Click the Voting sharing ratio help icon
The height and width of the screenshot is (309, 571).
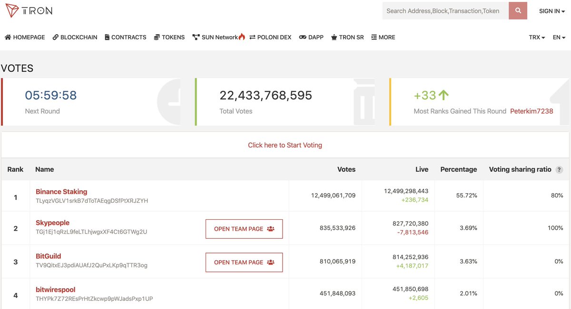pyautogui.click(x=559, y=170)
